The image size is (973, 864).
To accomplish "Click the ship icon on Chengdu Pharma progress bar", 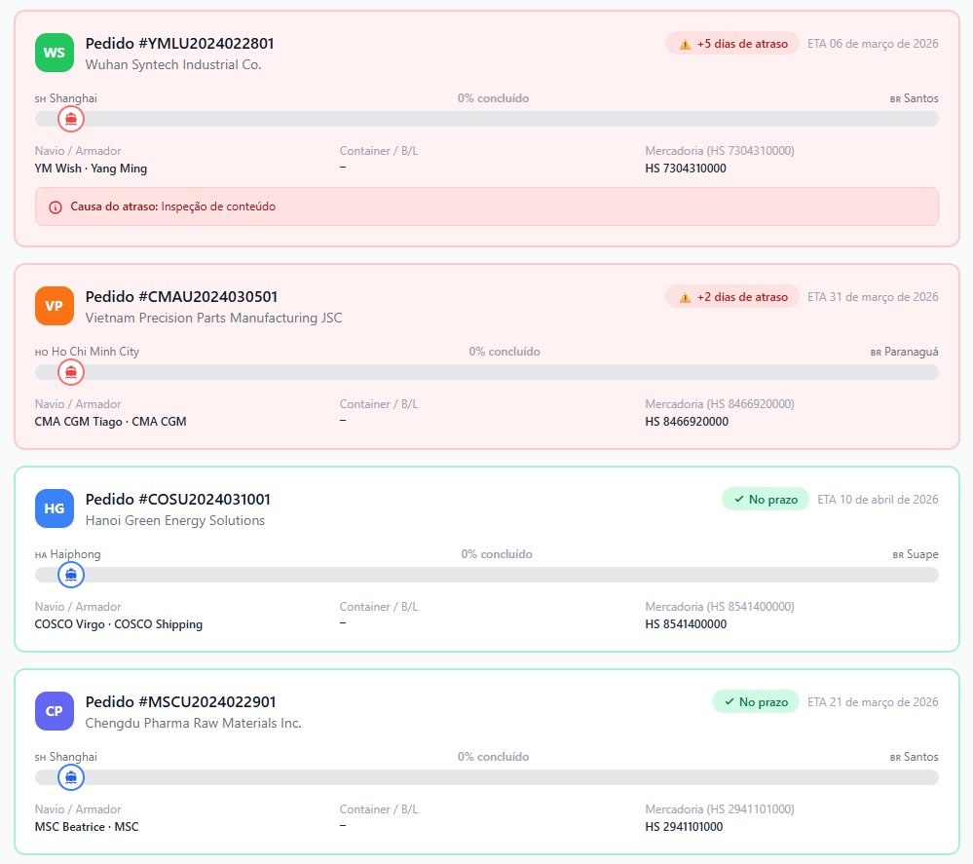I will [x=70, y=777].
